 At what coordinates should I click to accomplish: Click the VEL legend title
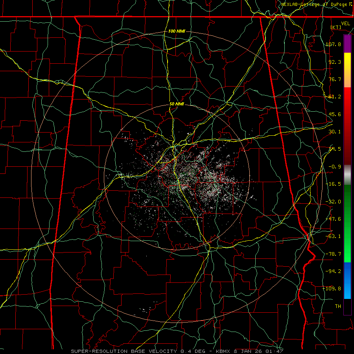coord(345,24)
